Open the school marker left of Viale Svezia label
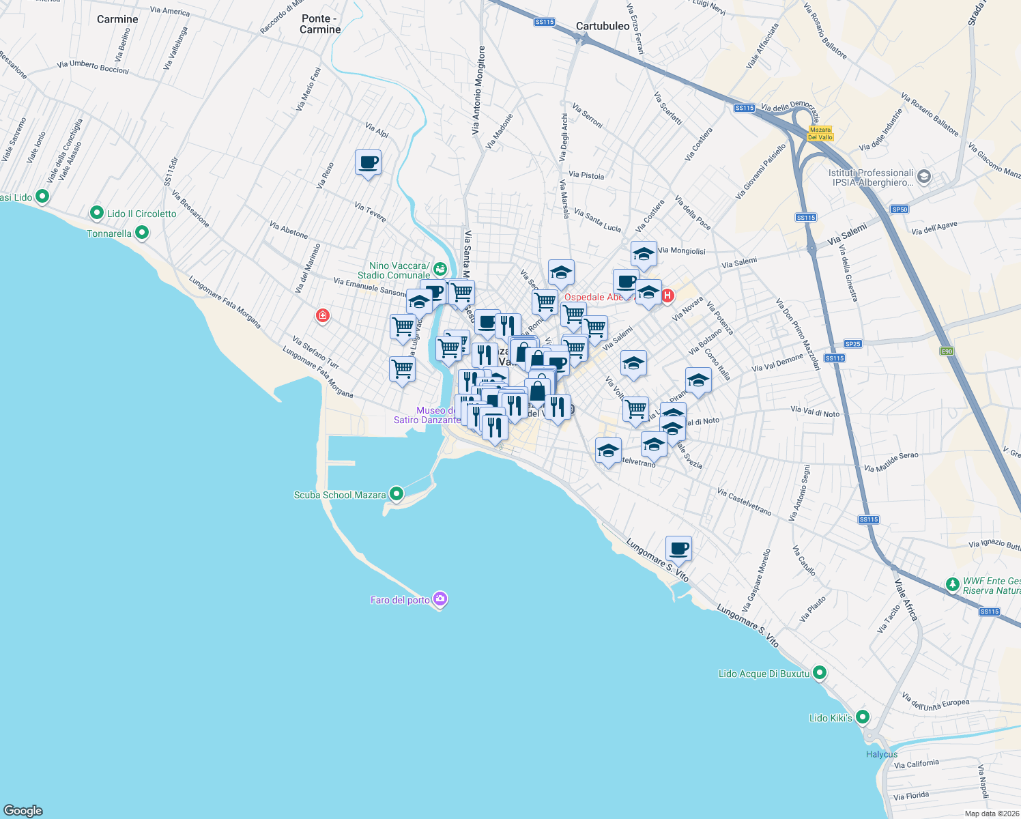 pyautogui.click(x=654, y=445)
